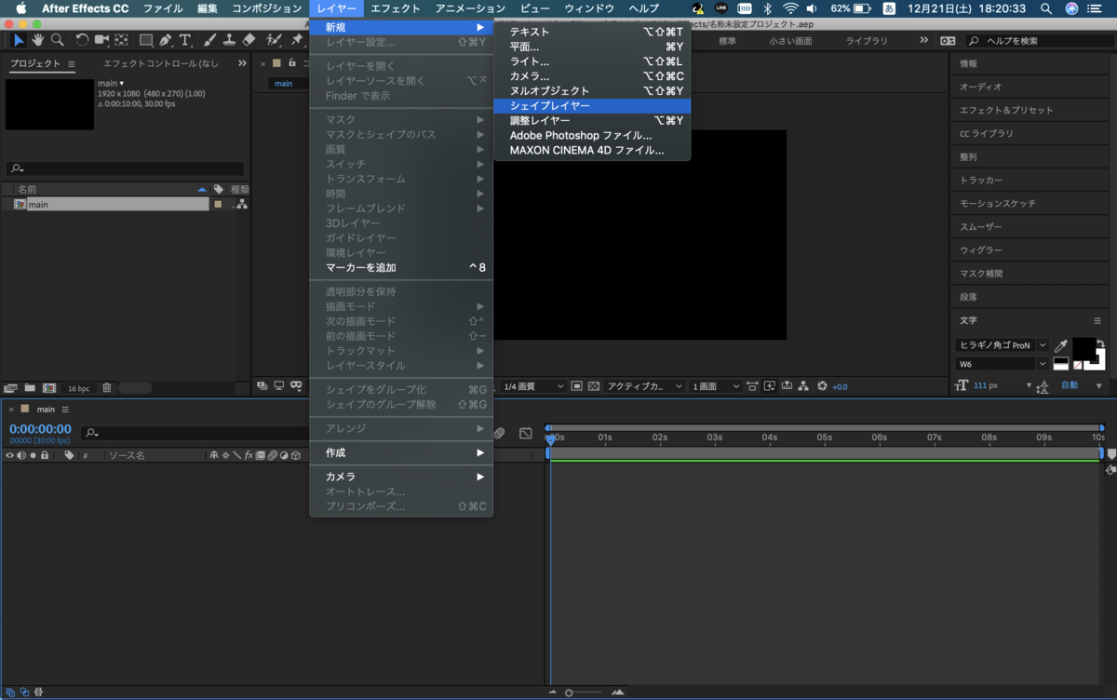Delete selected project item with trash icon
The image size is (1117, 700).
coord(106,387)
